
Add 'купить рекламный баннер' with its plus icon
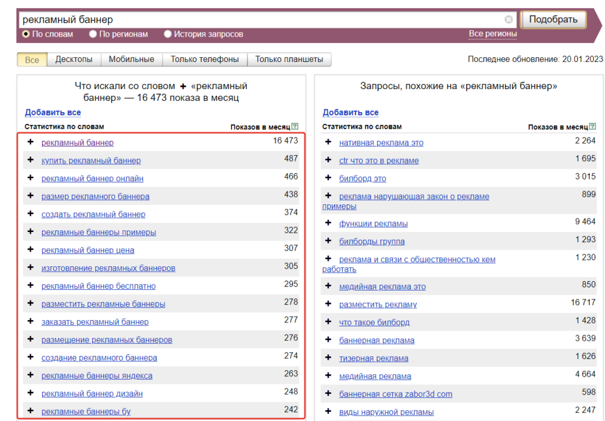pyautogui.click(x=31, y=159)
